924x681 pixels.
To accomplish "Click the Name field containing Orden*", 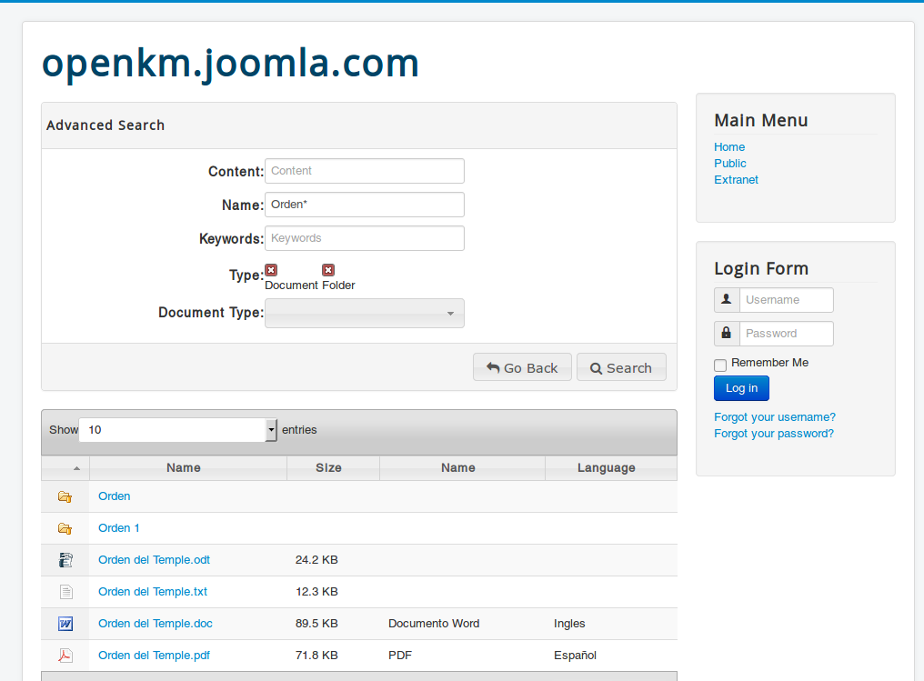I will tap(364, 205).
